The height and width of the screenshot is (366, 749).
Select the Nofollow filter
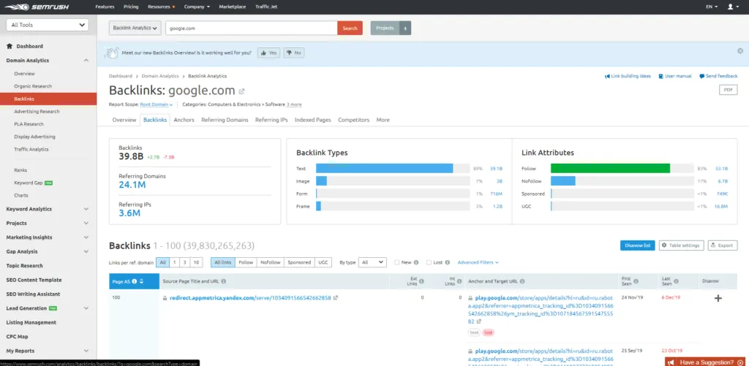point(271,262)
